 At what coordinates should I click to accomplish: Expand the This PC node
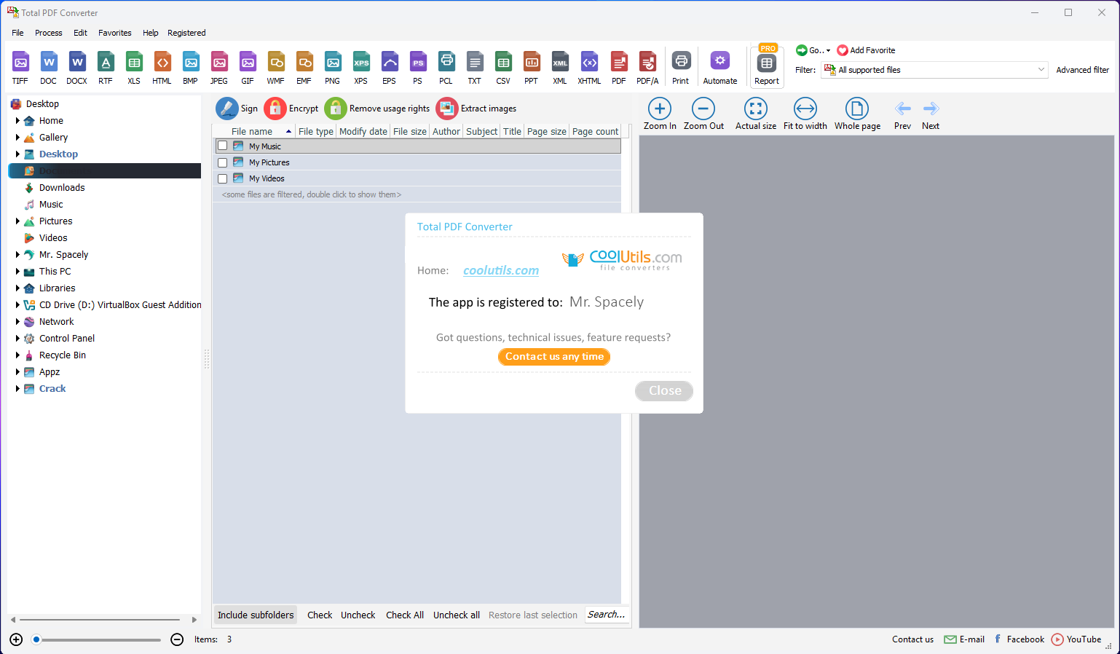pos(17,272)
